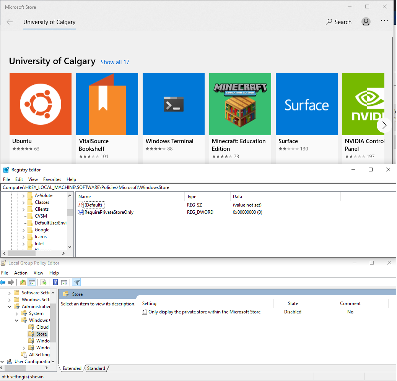
Task: Select the CVSM registry key folder
Action: click(x=37, y=216)
